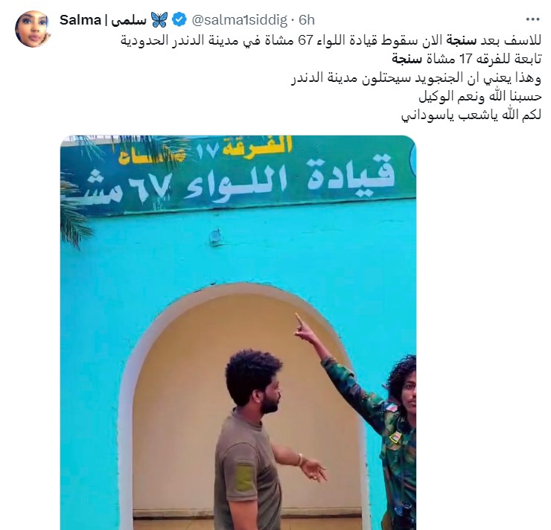Select the line حسبنا الله ونعم الوكيل

click(480, 96)
